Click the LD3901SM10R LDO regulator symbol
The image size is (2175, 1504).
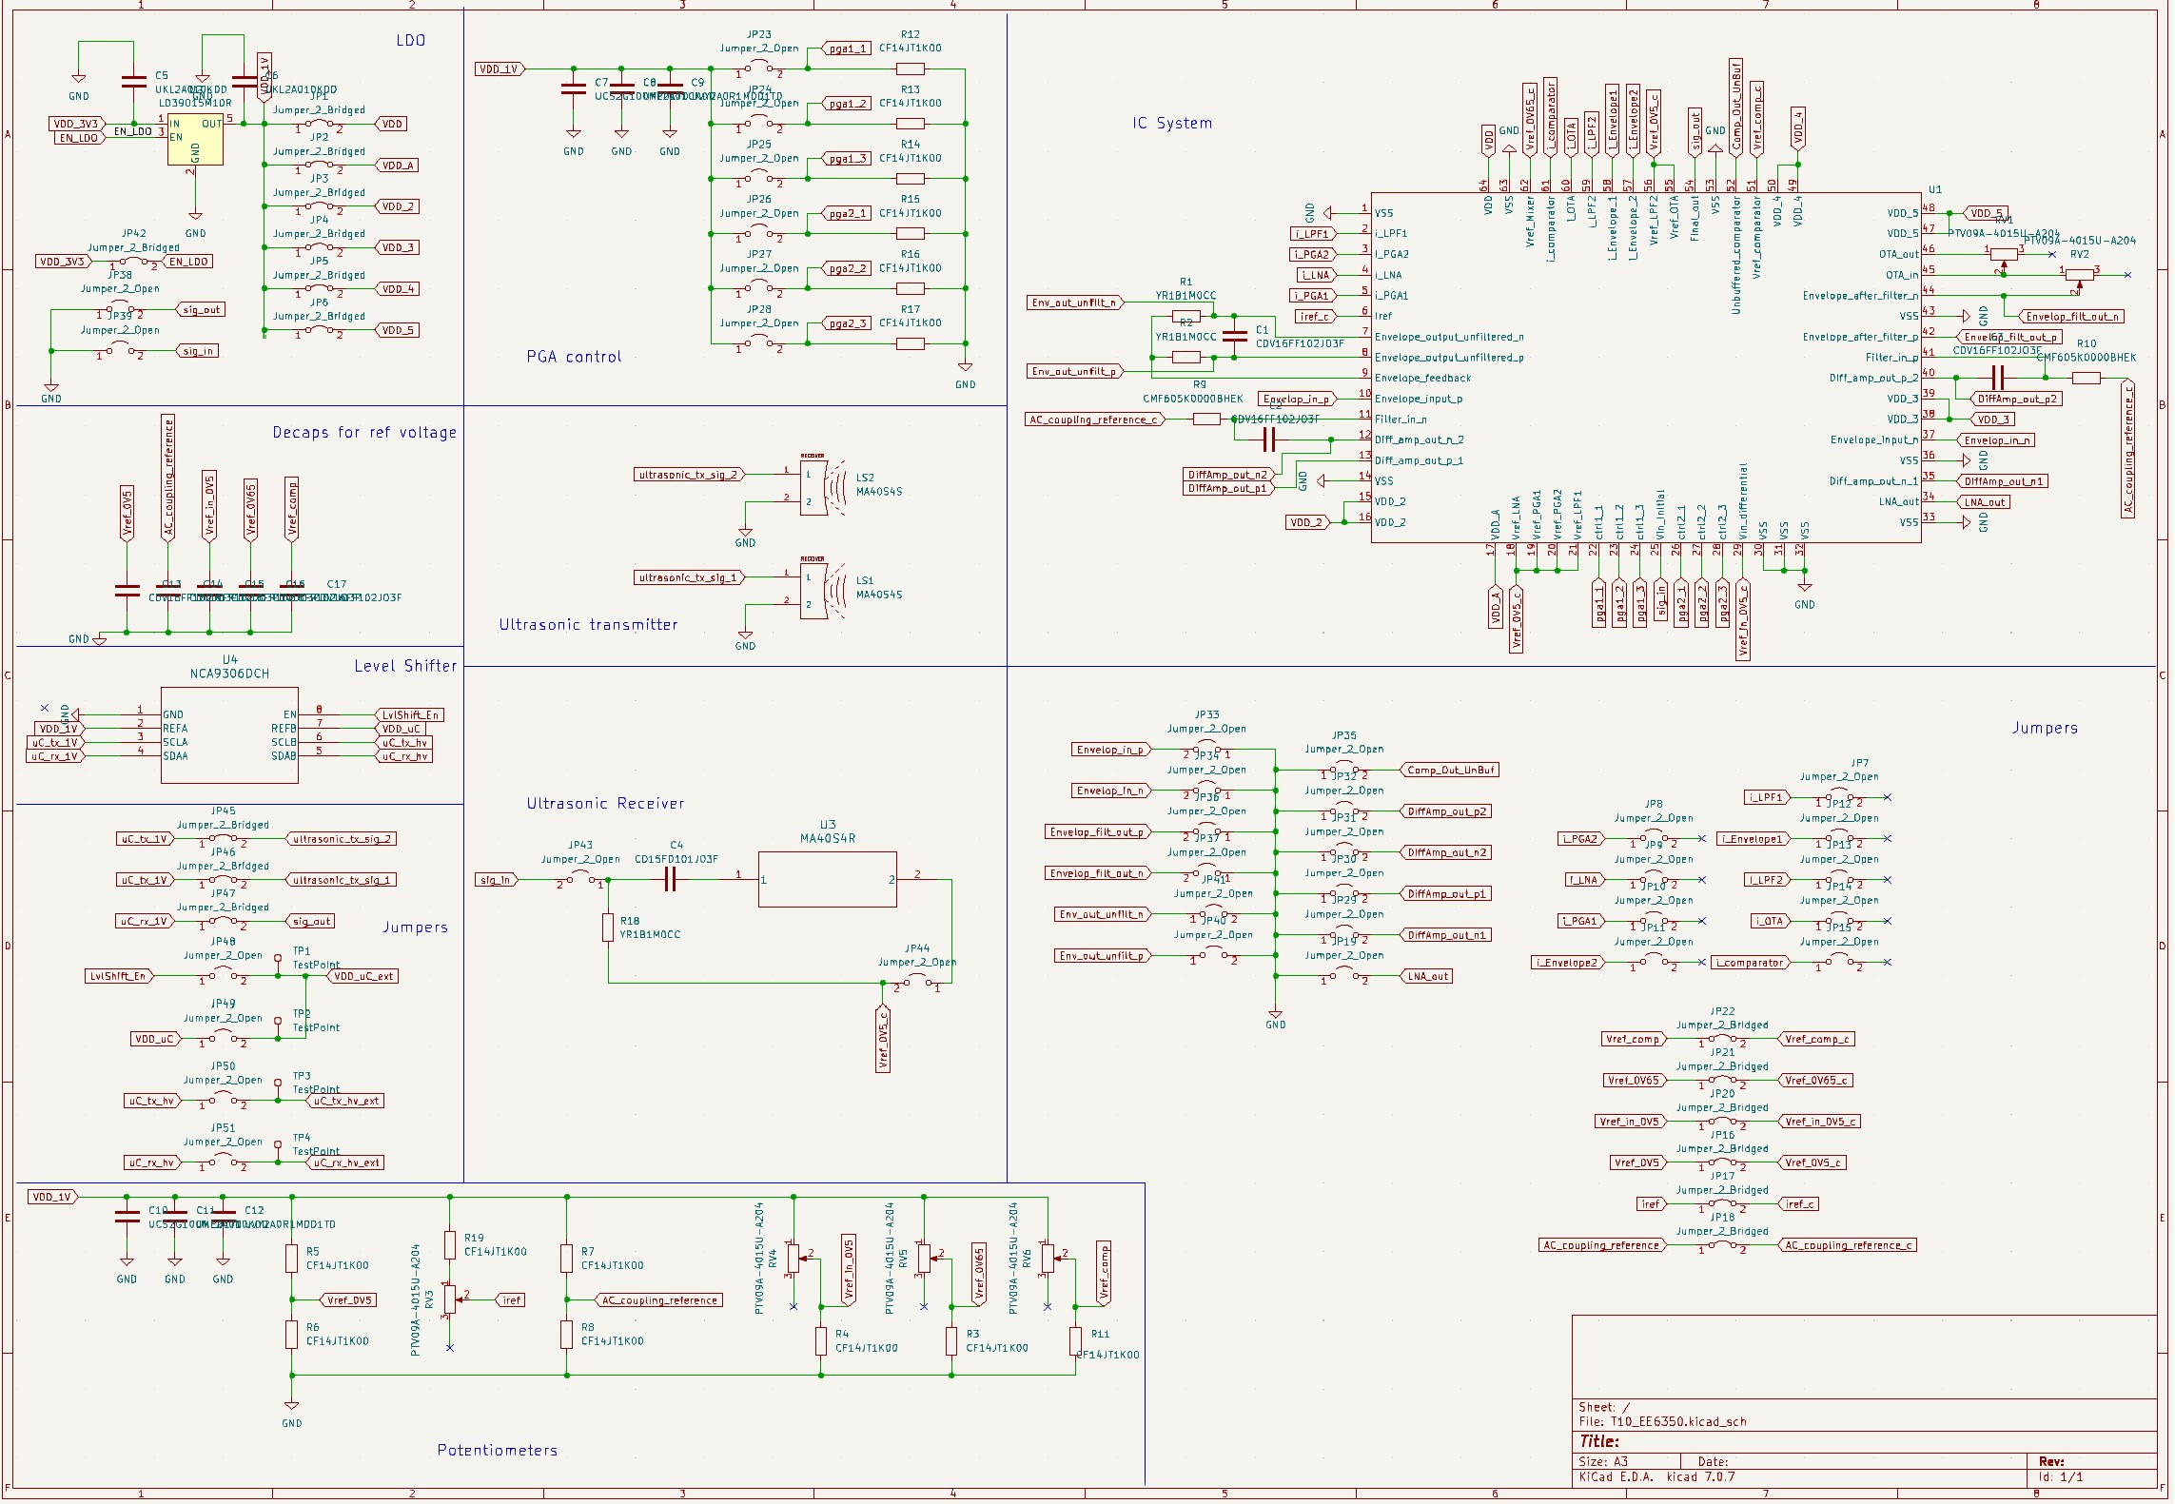tap(195, 140)
